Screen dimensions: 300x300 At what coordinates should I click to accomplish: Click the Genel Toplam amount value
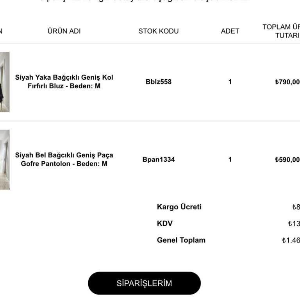(x=291, y=240)
